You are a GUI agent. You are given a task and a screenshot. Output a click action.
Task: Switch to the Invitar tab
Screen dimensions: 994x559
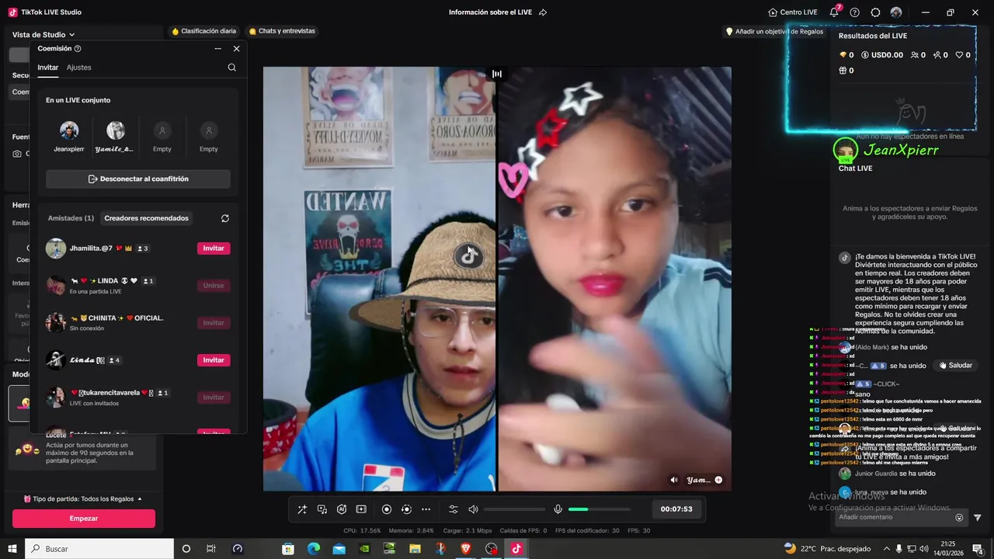point(48,68)
